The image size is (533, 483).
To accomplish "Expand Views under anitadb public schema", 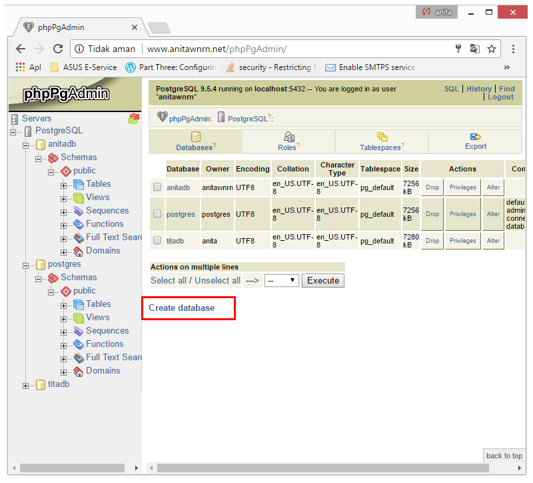I will pos(63,199).
